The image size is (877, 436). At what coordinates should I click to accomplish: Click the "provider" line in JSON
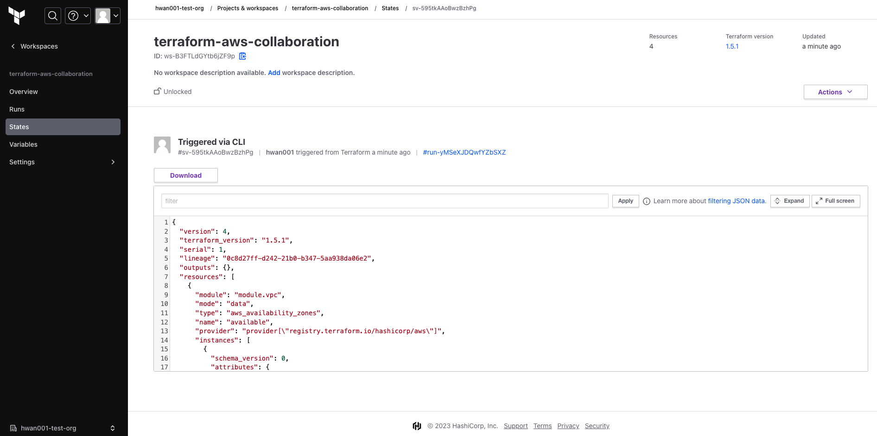320,331
